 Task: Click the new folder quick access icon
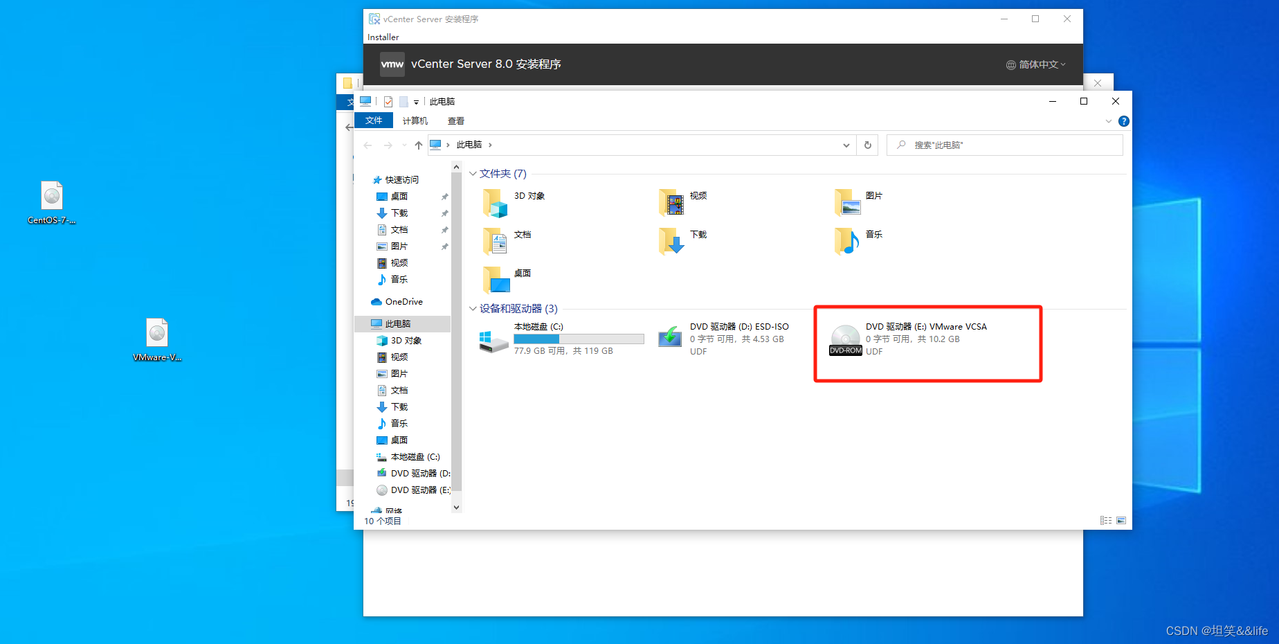403,102
